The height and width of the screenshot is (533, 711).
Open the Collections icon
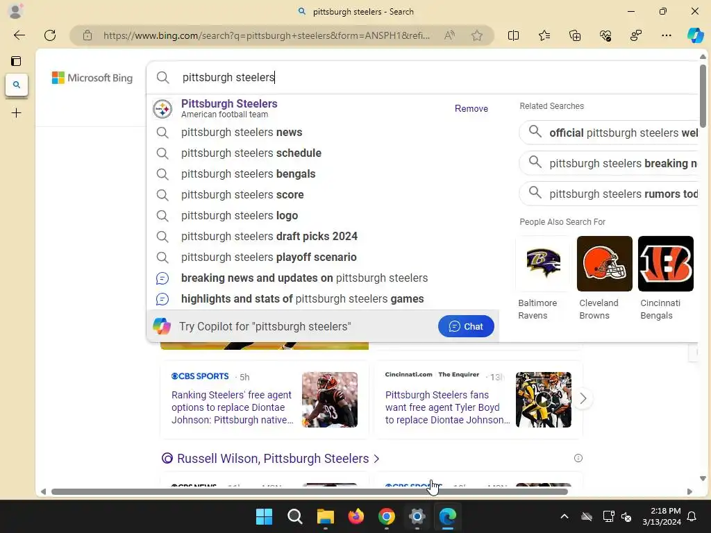pyautogui.click(x=574, y=35)
